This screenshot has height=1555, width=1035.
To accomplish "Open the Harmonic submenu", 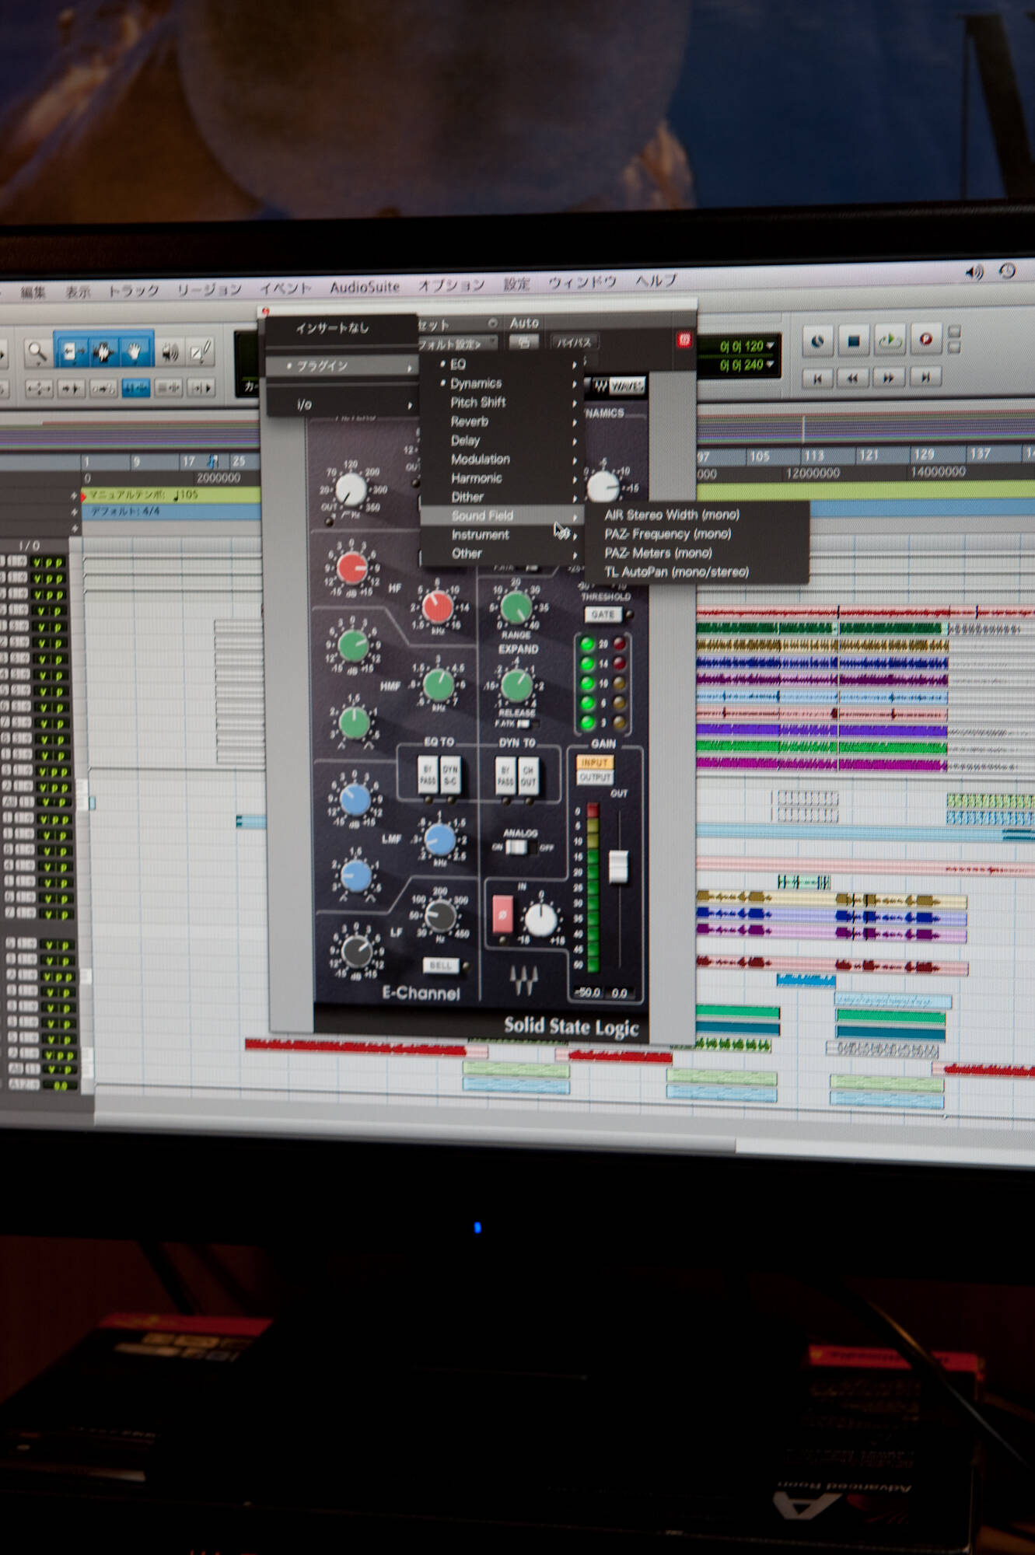I will coord(502,478).
